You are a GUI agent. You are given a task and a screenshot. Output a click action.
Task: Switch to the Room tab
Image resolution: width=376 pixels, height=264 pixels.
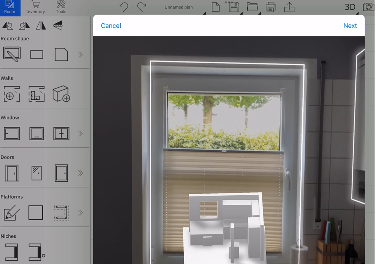[10, 7]
